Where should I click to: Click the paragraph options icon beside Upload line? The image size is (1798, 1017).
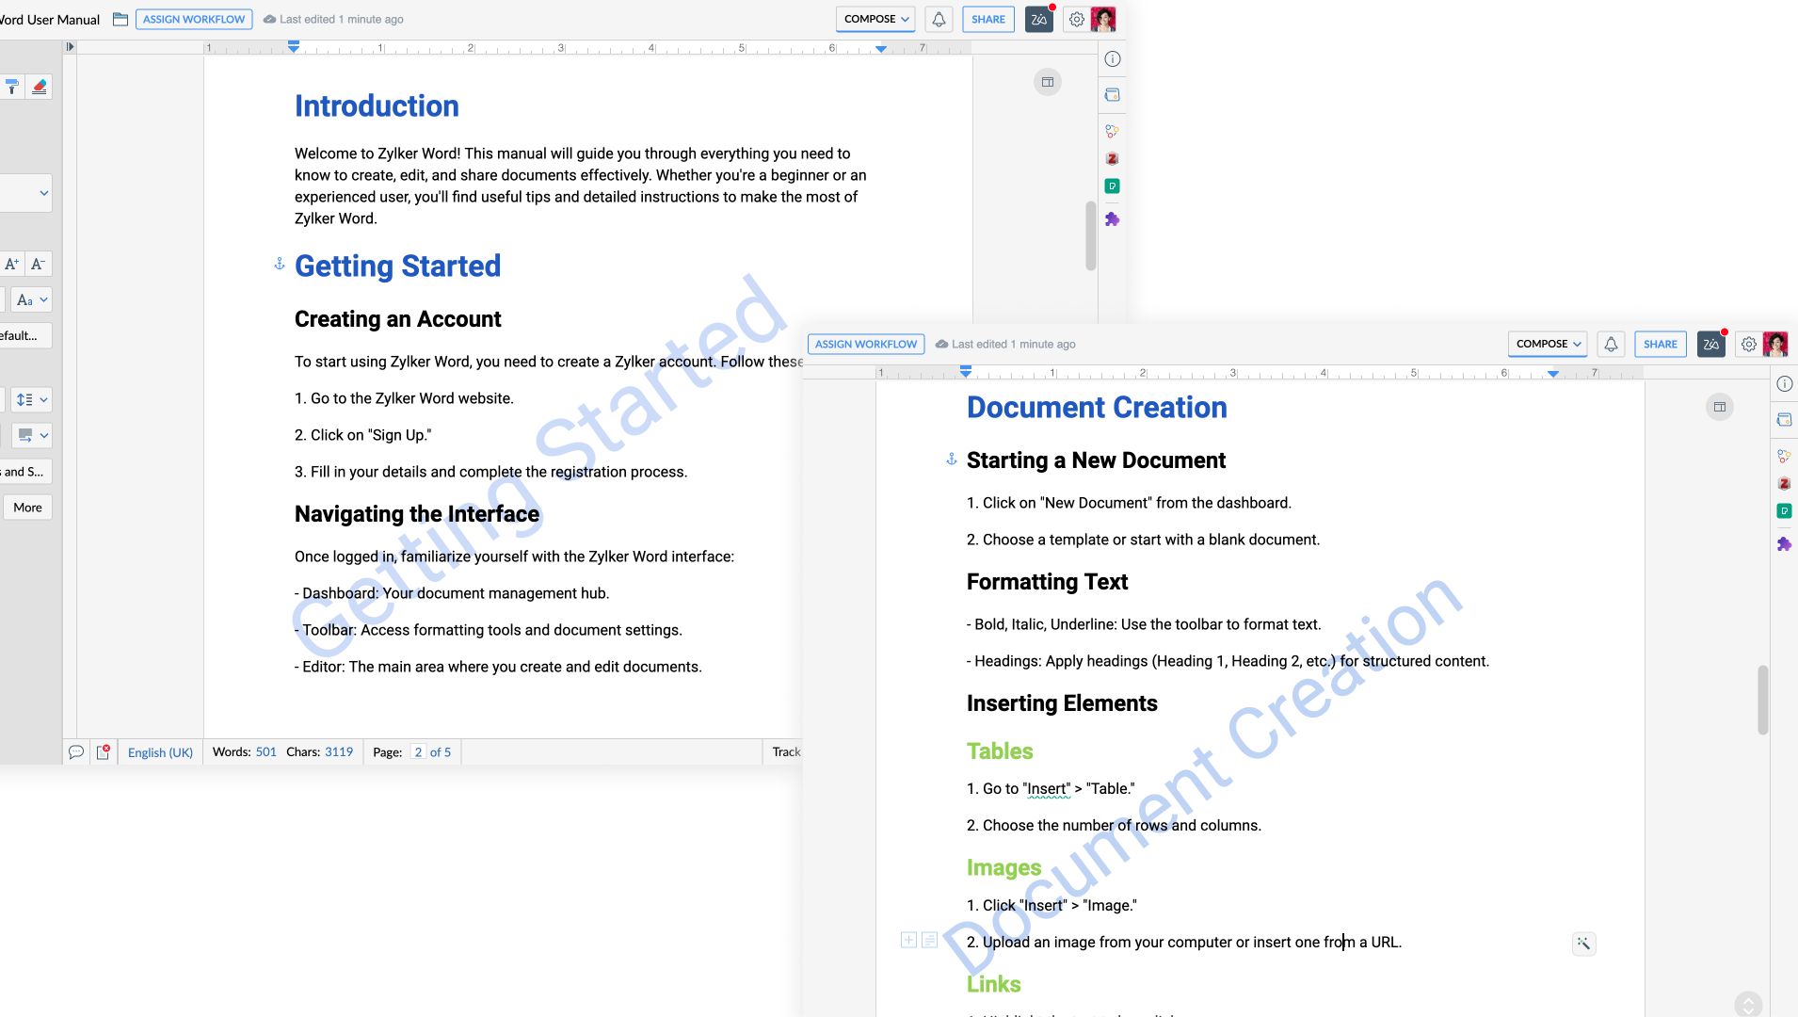tap(929, 940)
